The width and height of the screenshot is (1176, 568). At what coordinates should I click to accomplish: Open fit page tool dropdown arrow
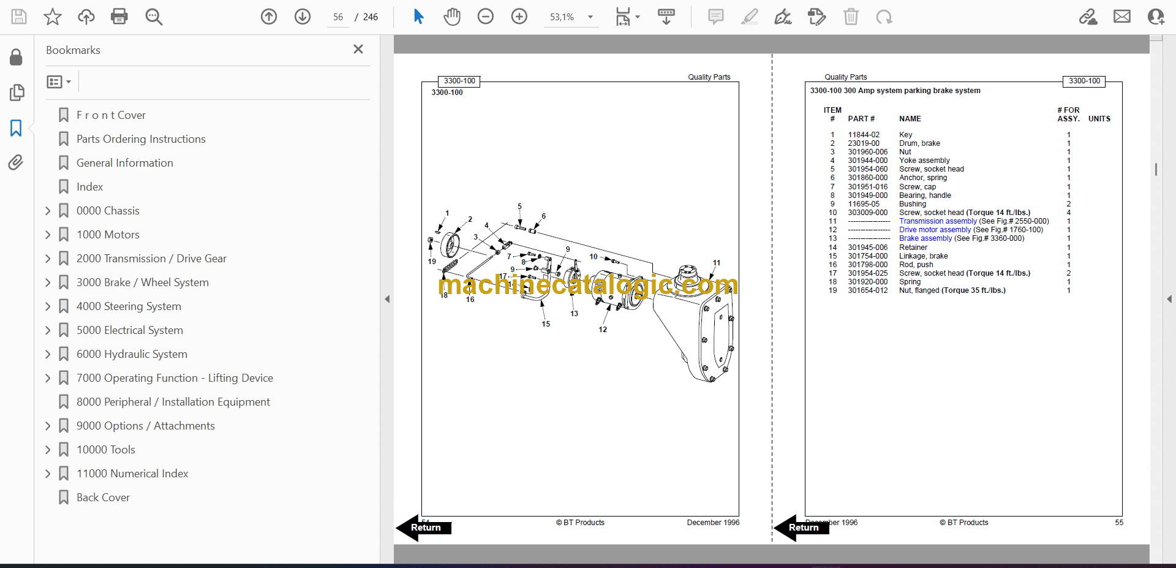tap(638, 17)
